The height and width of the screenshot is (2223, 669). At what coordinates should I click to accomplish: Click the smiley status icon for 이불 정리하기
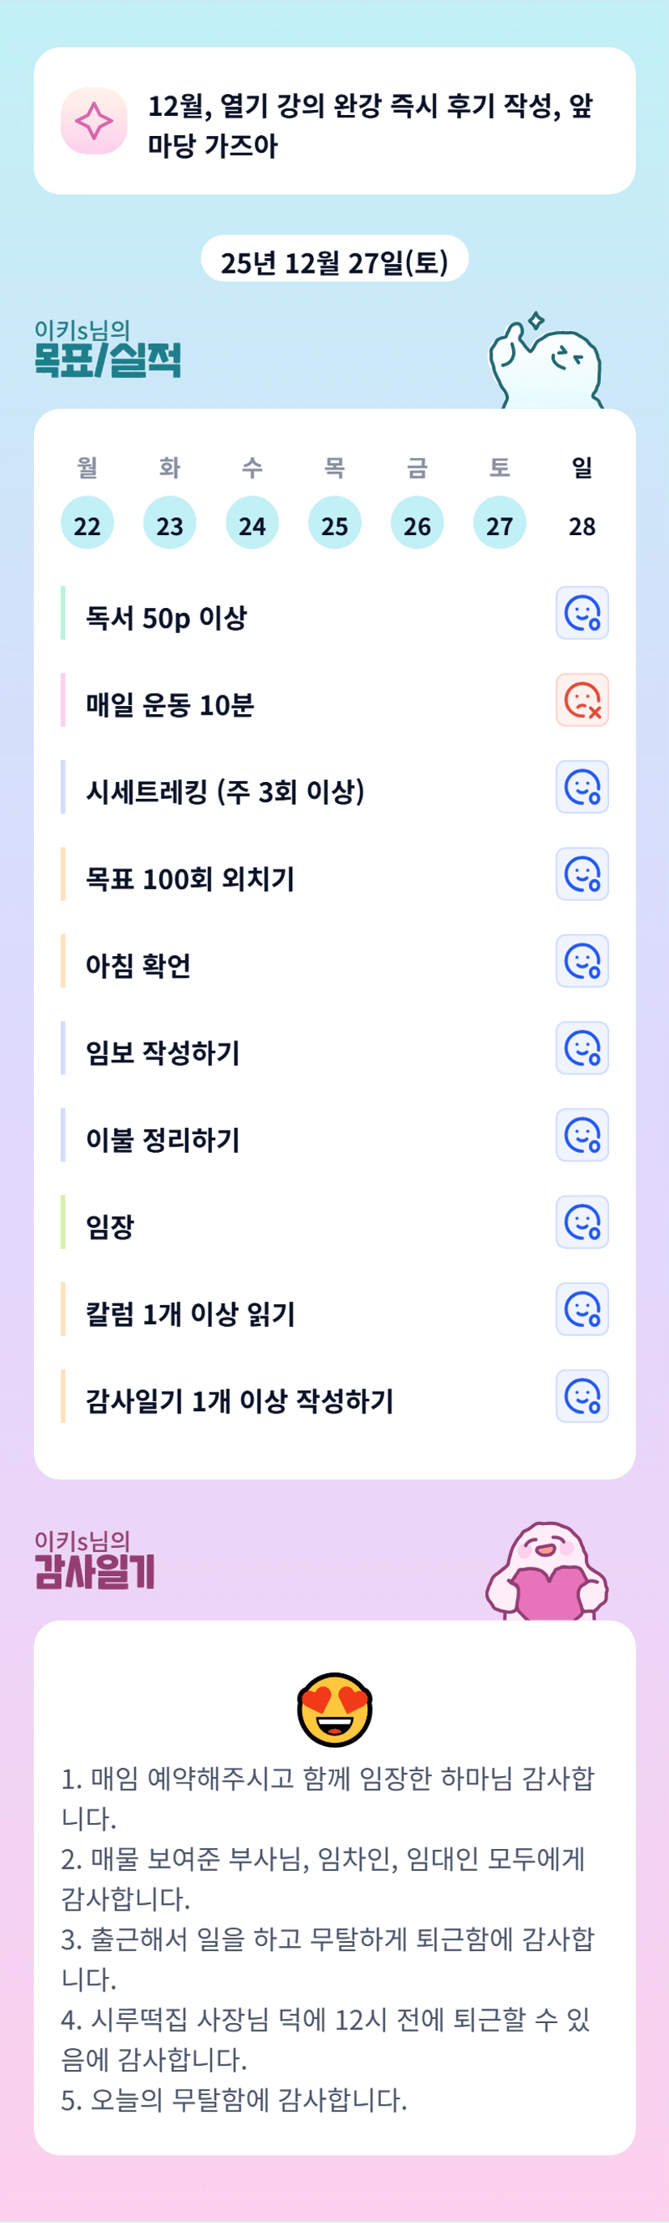click(582, 1136)
